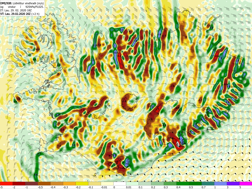Click the 'VT: Lau. 29.02.2020 20Z (+2 h)' line
This screenshot has height=189, width=252.
click(20, 14)
